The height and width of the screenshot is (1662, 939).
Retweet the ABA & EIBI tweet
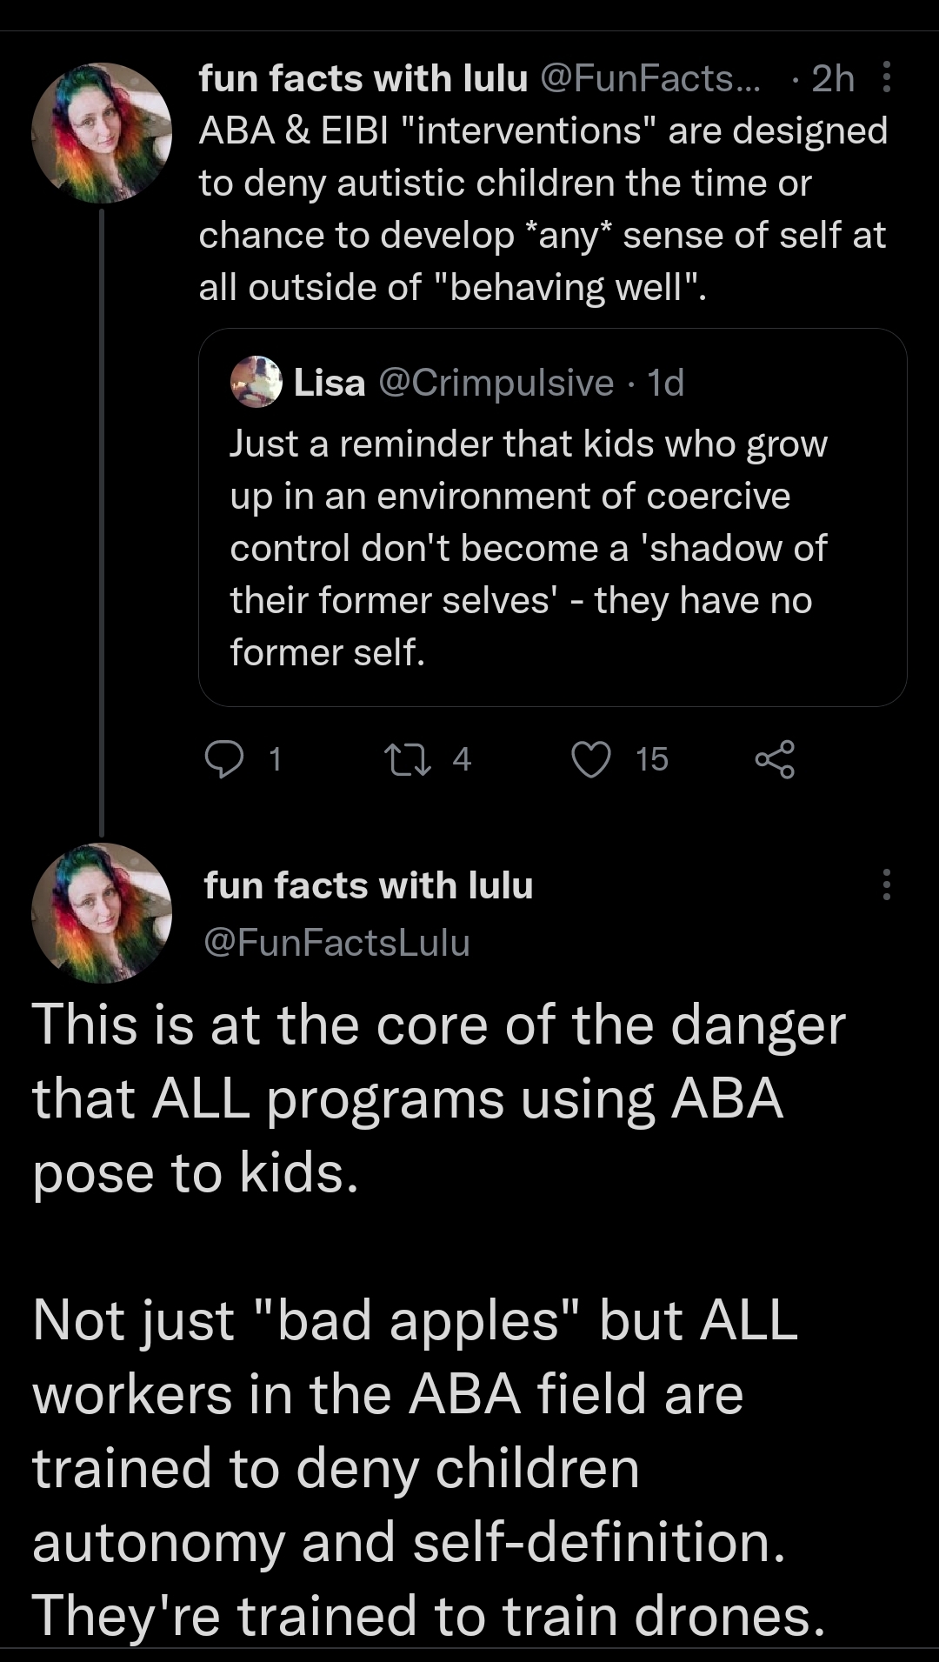tap(407, 759)
